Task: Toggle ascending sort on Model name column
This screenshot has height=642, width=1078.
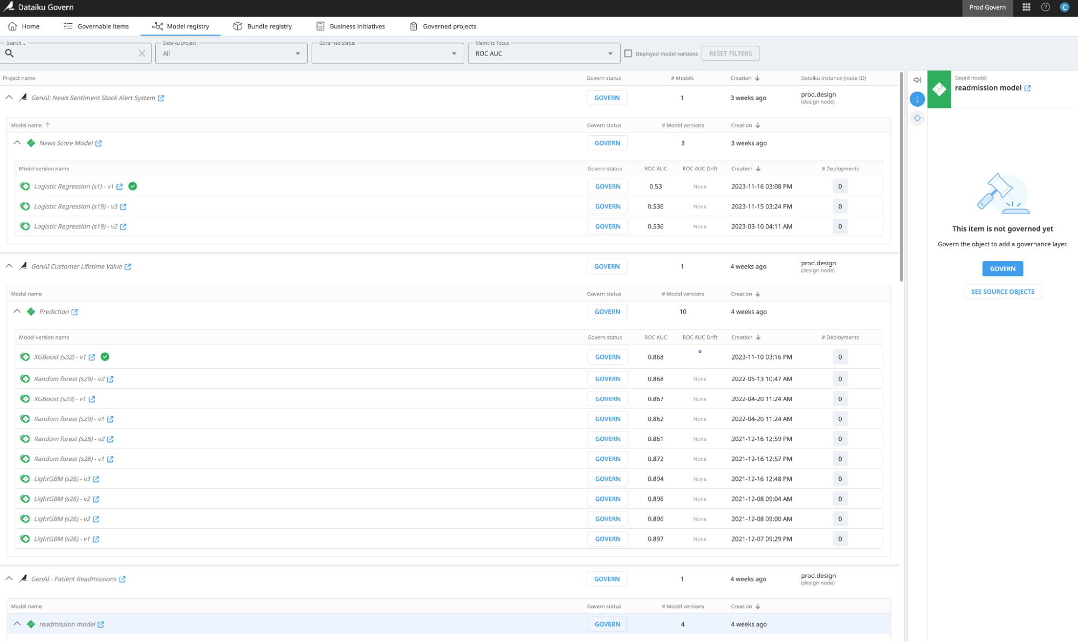Action: pyautogui.click(x=48, y=125)
